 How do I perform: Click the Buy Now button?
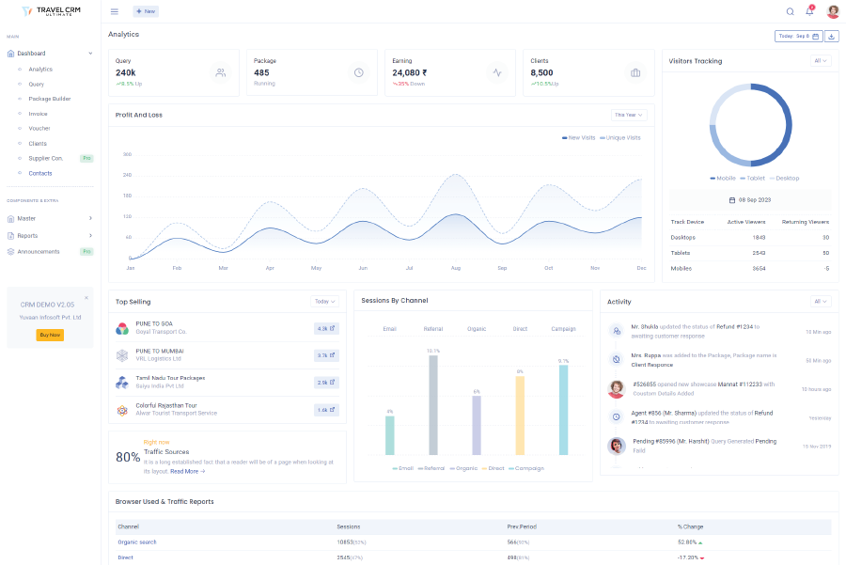click(50, 335)
